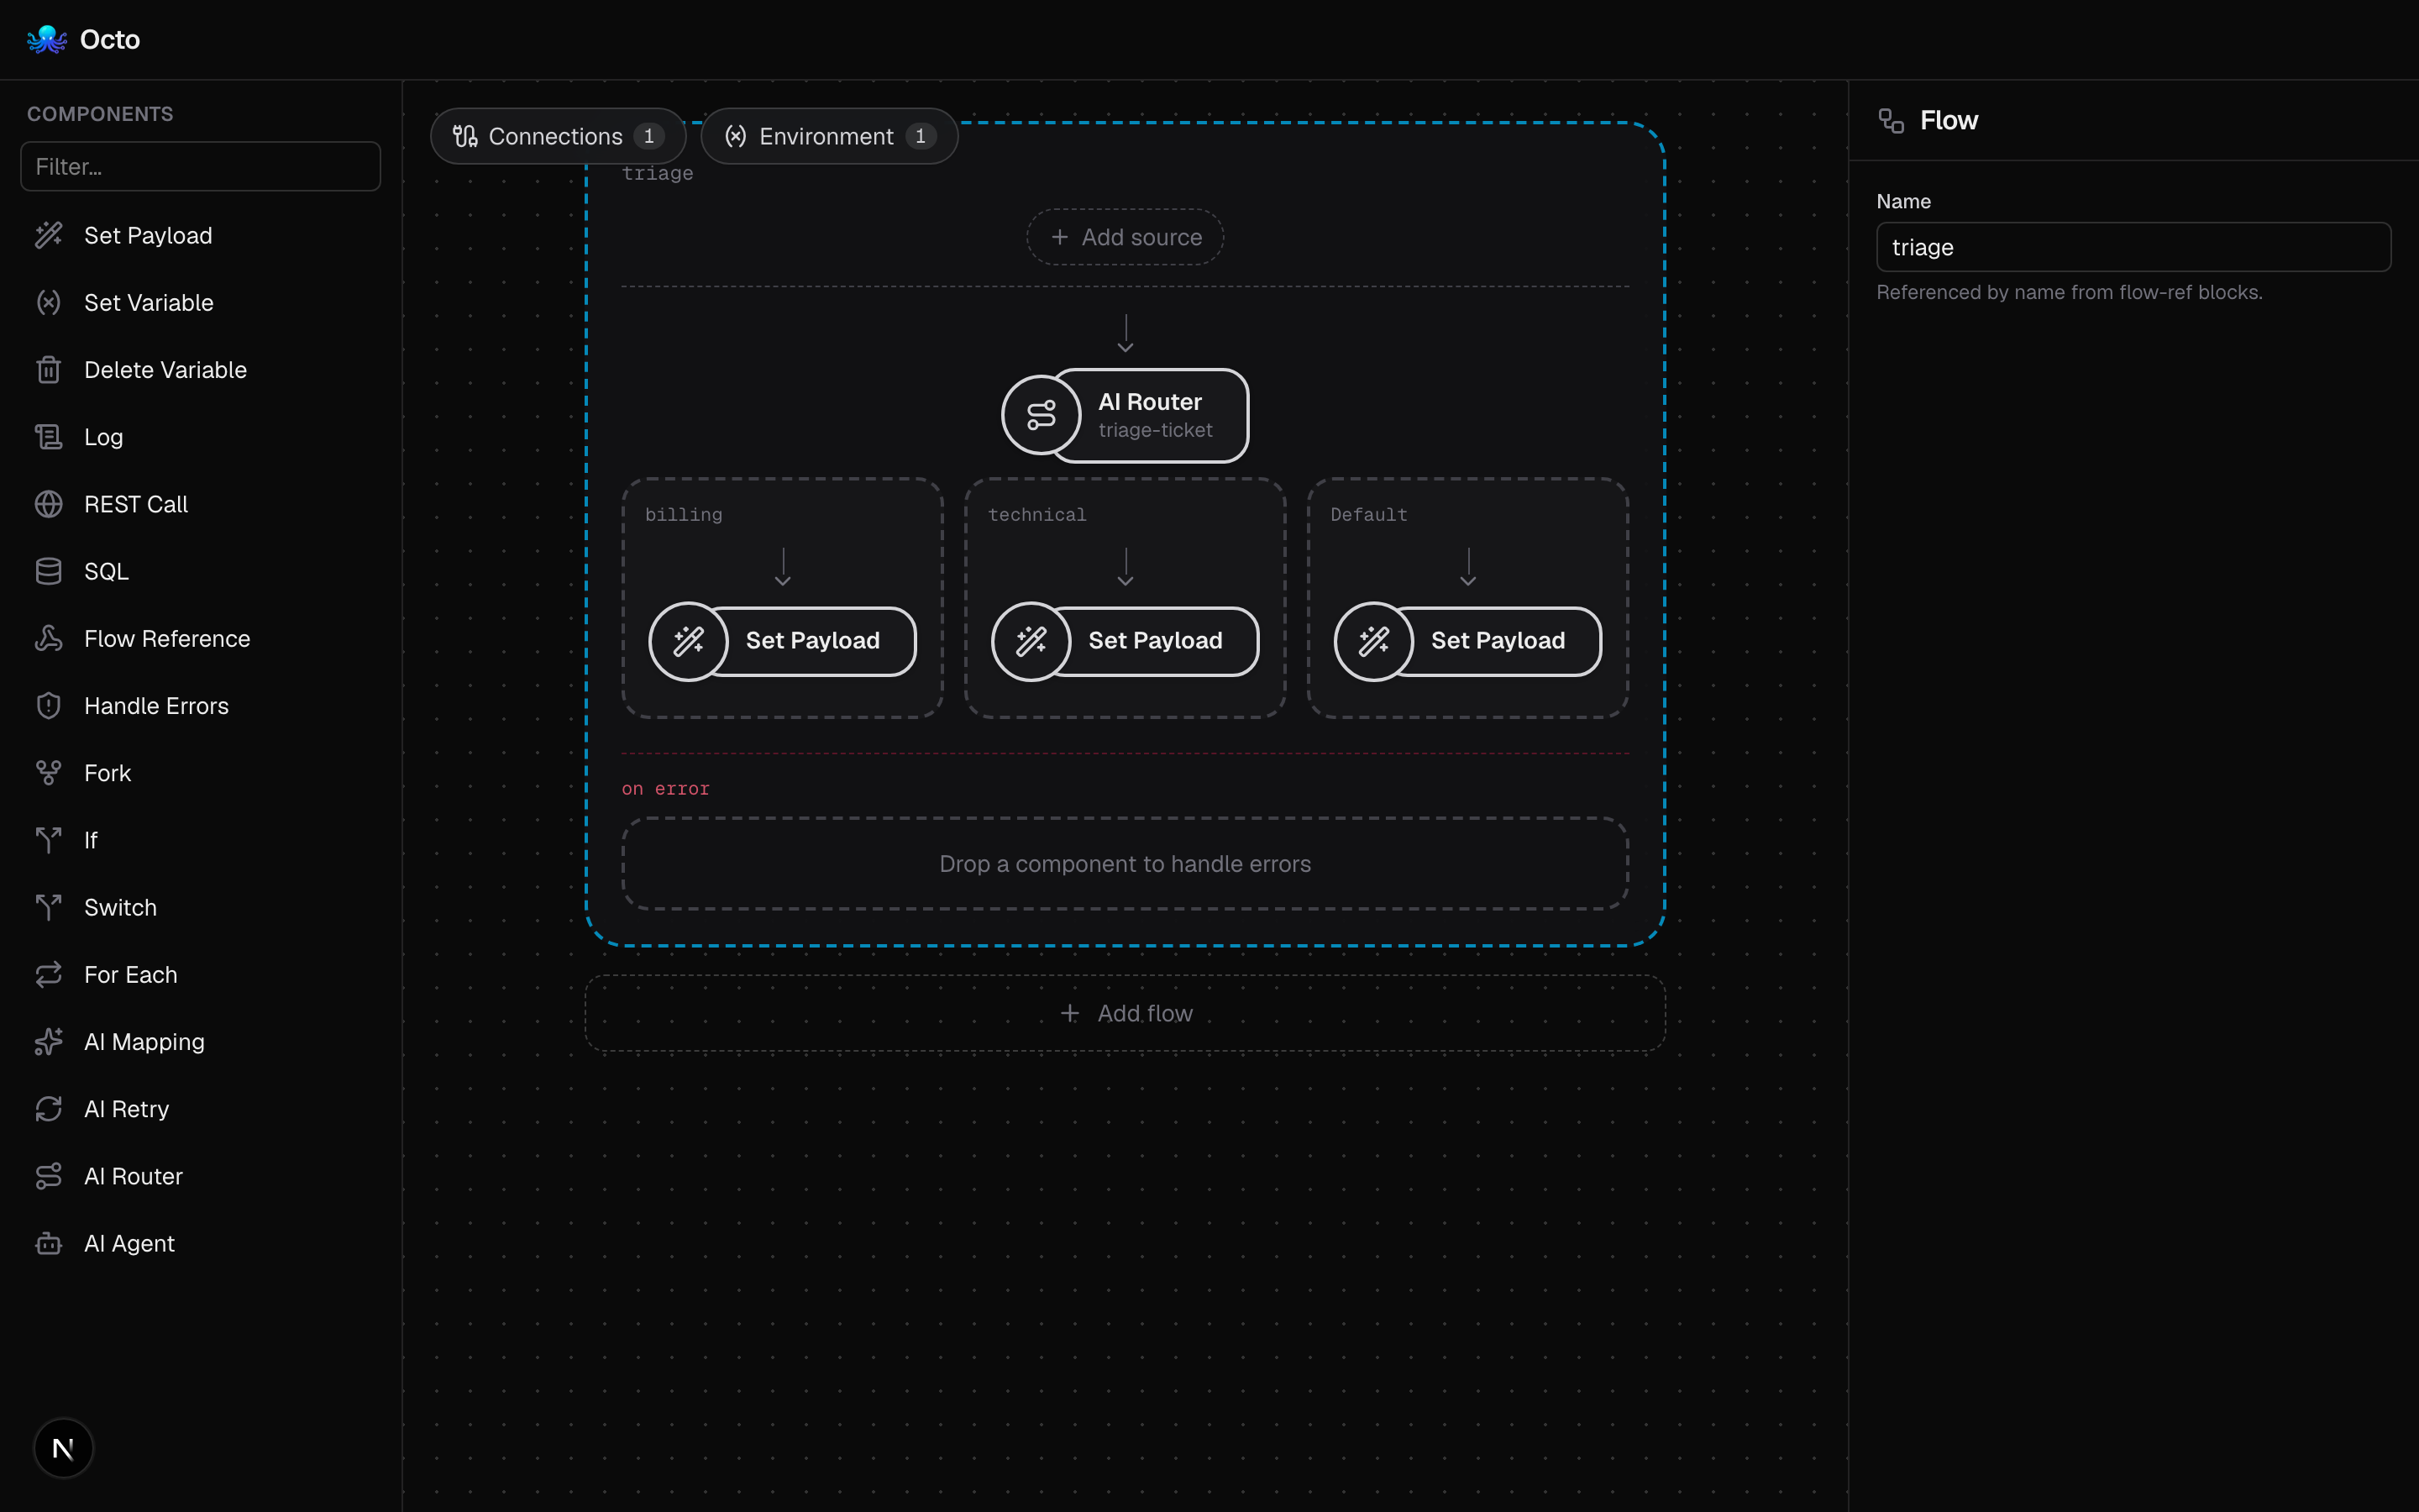
Task: Click the flow Name input field
Action: (2133, 247)
